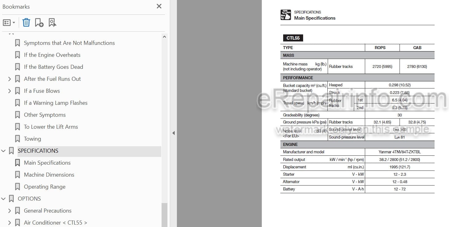Viewport: 449px width, 227px height.
Task: Click the battery value 12 - 72
Action: [x=400, y=189]
